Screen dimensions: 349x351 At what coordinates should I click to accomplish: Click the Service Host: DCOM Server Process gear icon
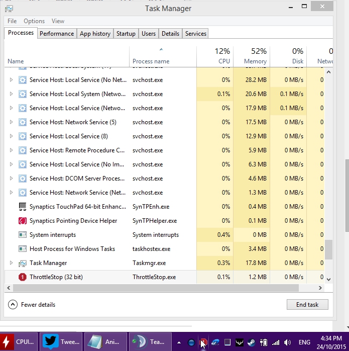[x=23, y=179]
